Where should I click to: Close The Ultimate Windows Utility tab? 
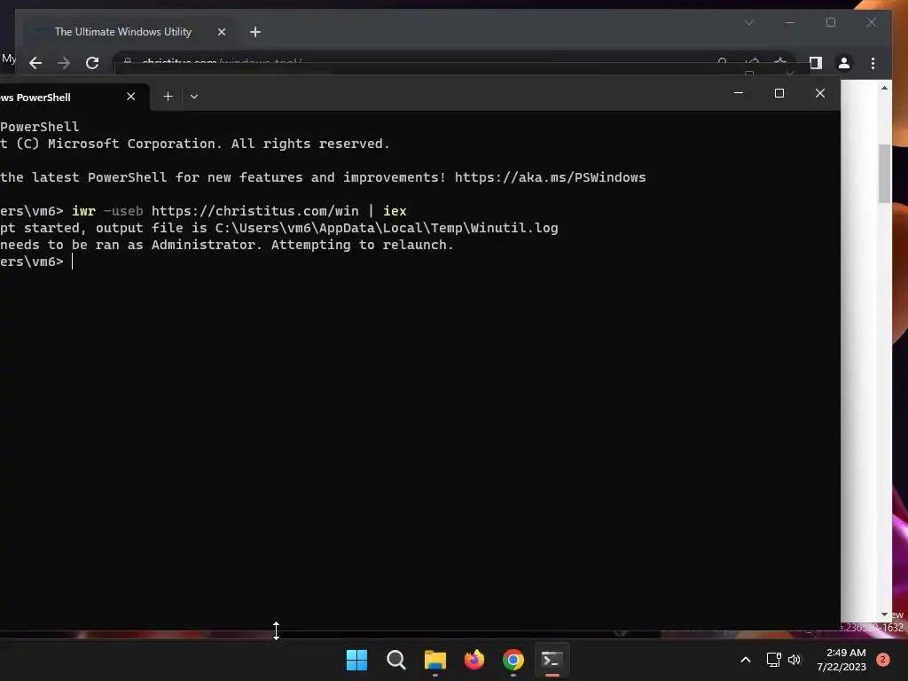pos(221,32)
